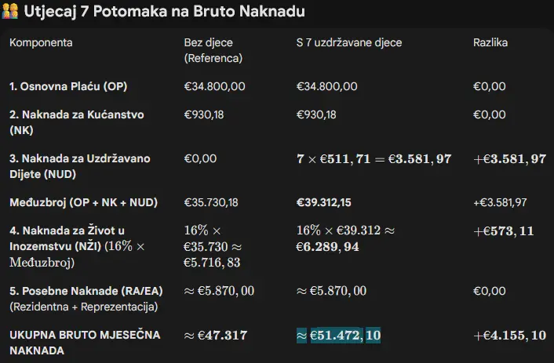Click the family emoji icon beside the title

coord(10,13)
